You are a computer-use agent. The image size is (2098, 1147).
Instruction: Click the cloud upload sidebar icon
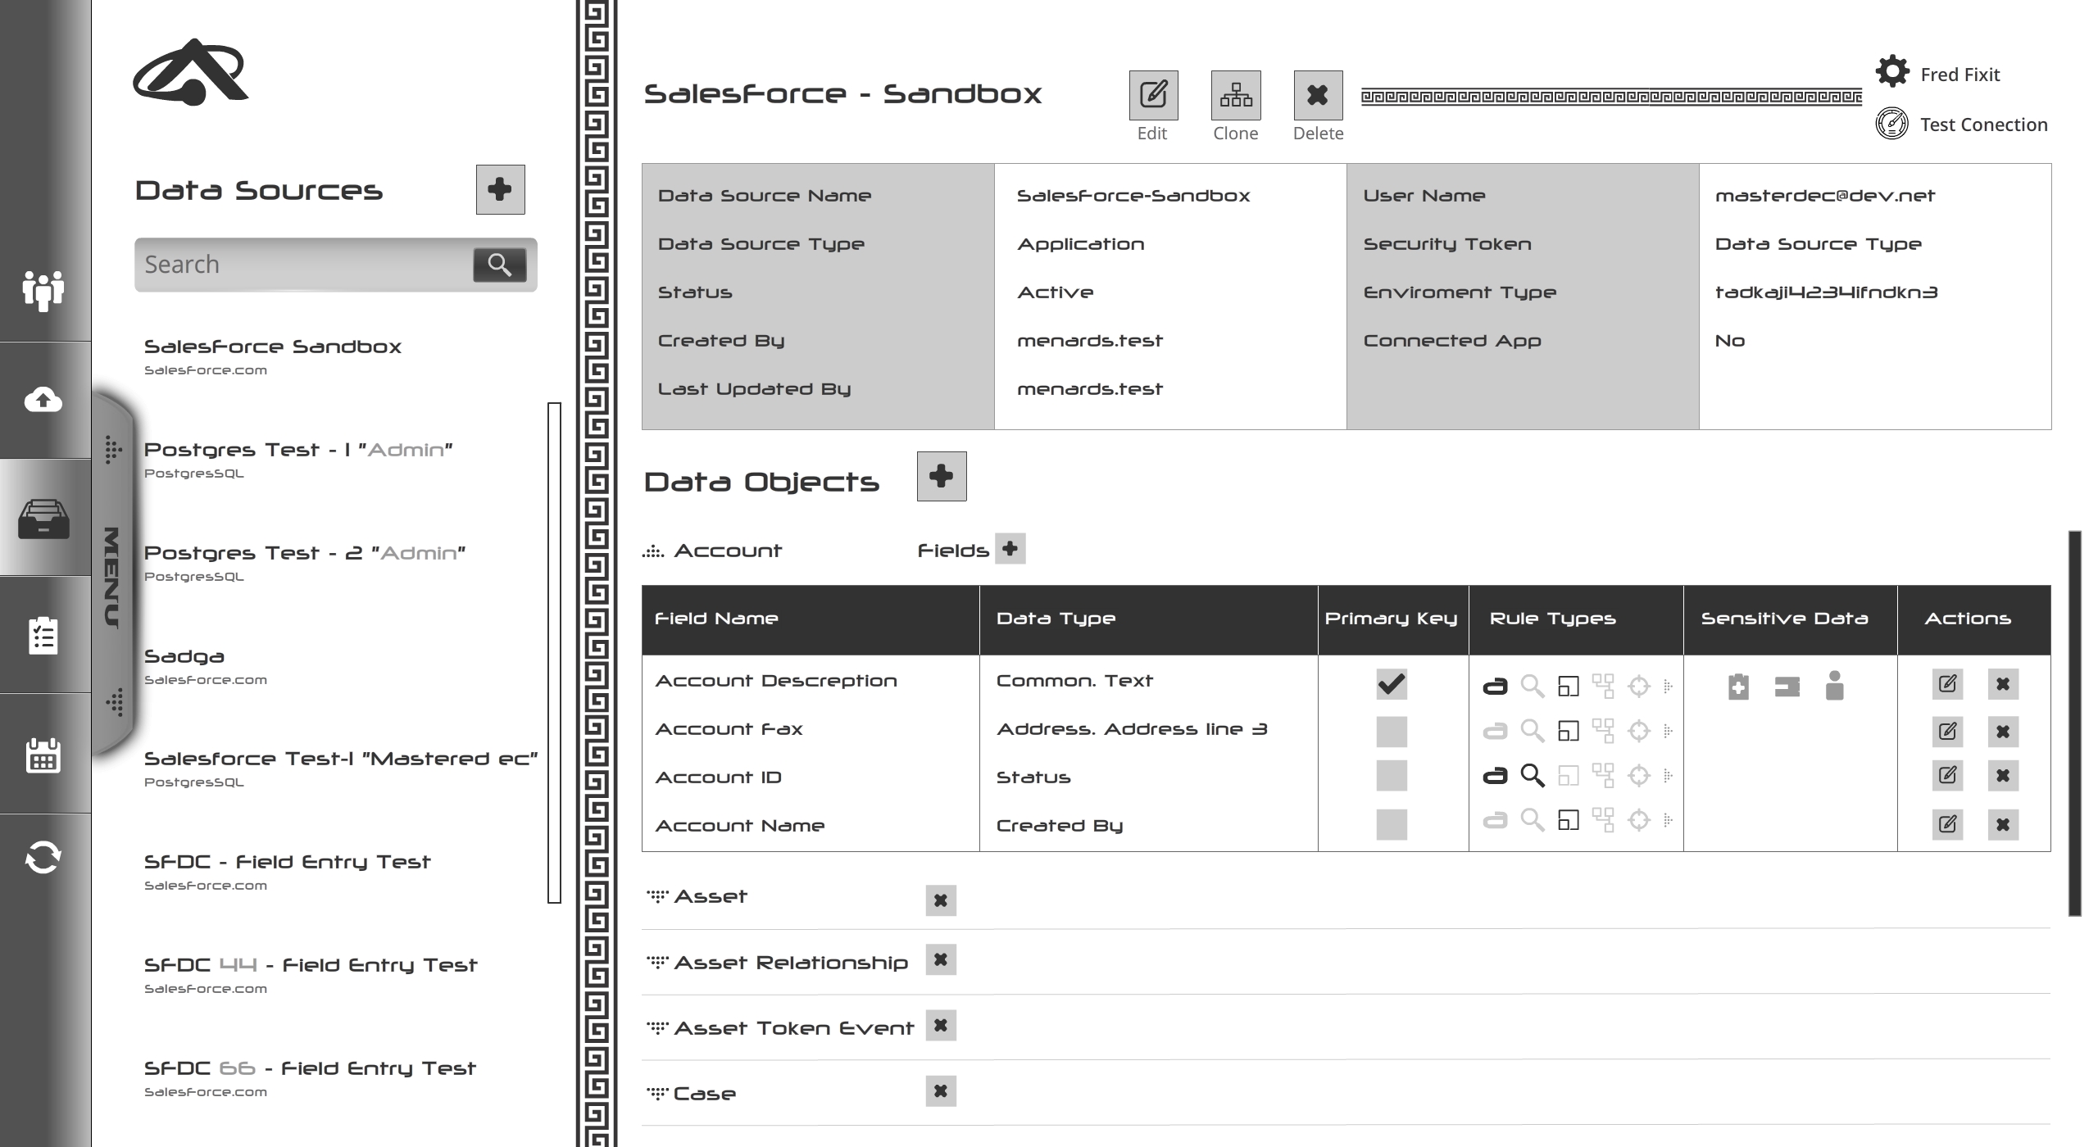point(43,400)
